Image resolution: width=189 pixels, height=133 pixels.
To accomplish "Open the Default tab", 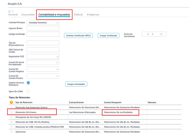I will point(78,14).
